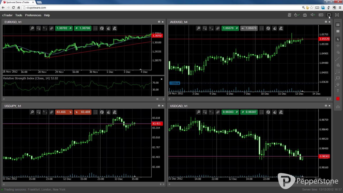This screenshot has height=193, width=343.
Task: Open the calendar icon in top bar
Action: (305, 15)
